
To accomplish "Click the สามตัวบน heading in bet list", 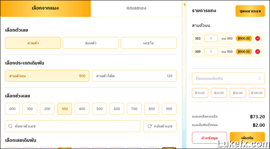I will 201,26.
